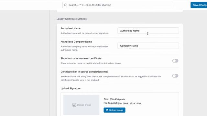Click into the Authorised Name text field
The height and width of the screenshot is (116, 207).
click(148, 31)
